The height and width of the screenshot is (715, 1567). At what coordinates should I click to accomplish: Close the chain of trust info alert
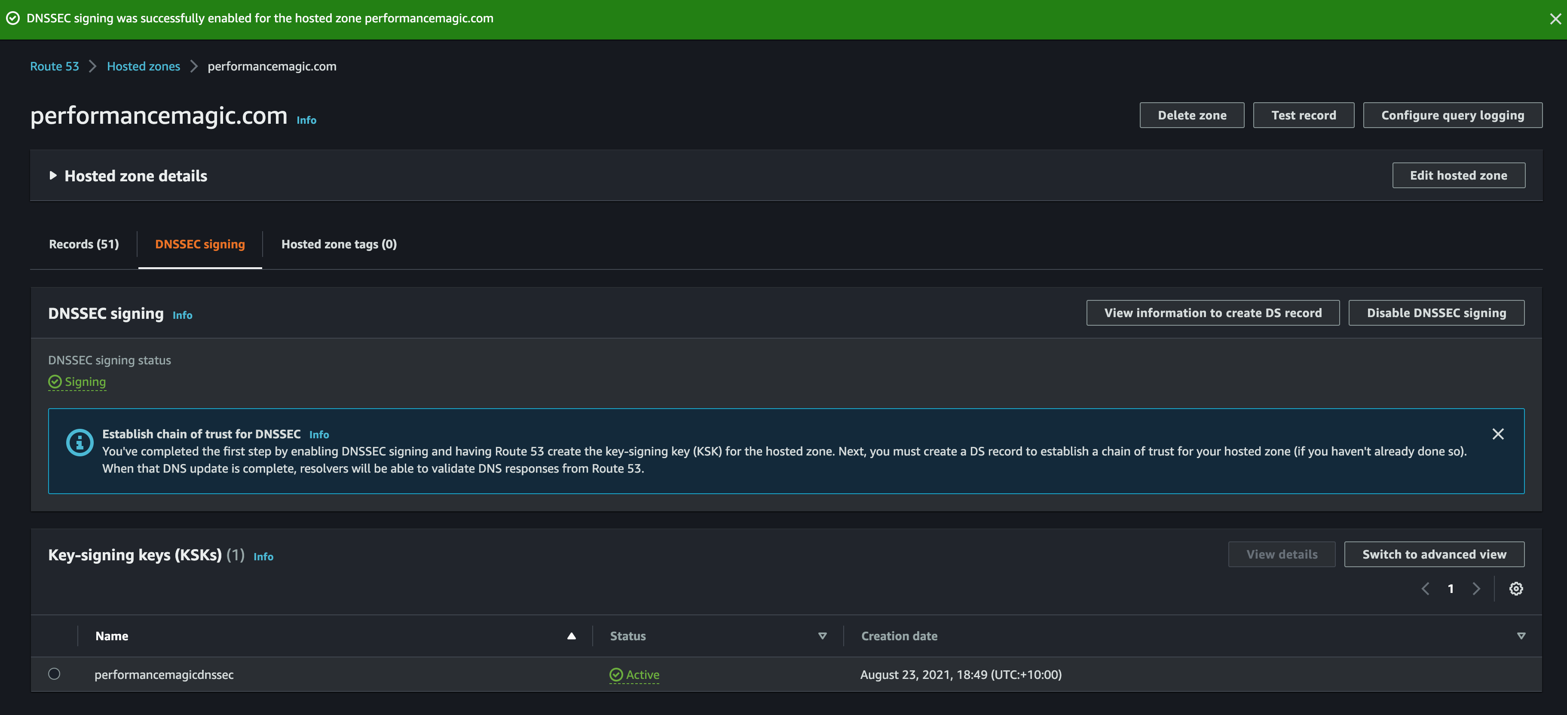coord(1498,434)
